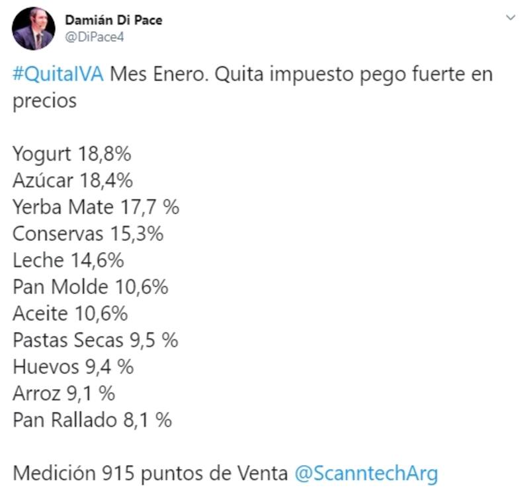529x494 pixels.
Task: Open the #QuitaIVA hashtag
Action: click(x=58, y=73)
